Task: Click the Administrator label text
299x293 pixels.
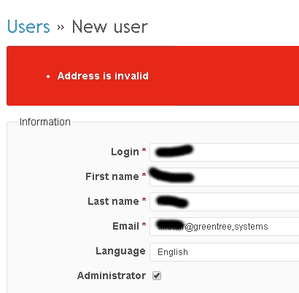Action: pos(112,276)
